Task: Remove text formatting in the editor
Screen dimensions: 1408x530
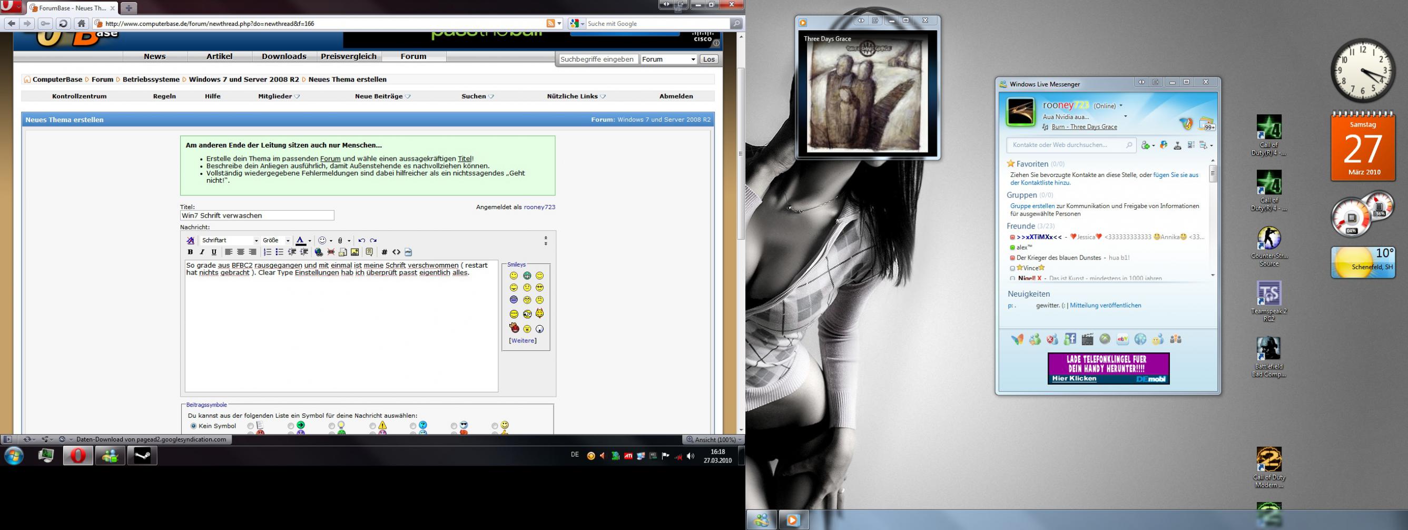Action: coord(190,241)
